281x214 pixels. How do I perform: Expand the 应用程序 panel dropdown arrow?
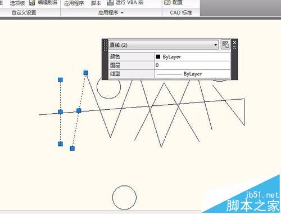[122, 13]
